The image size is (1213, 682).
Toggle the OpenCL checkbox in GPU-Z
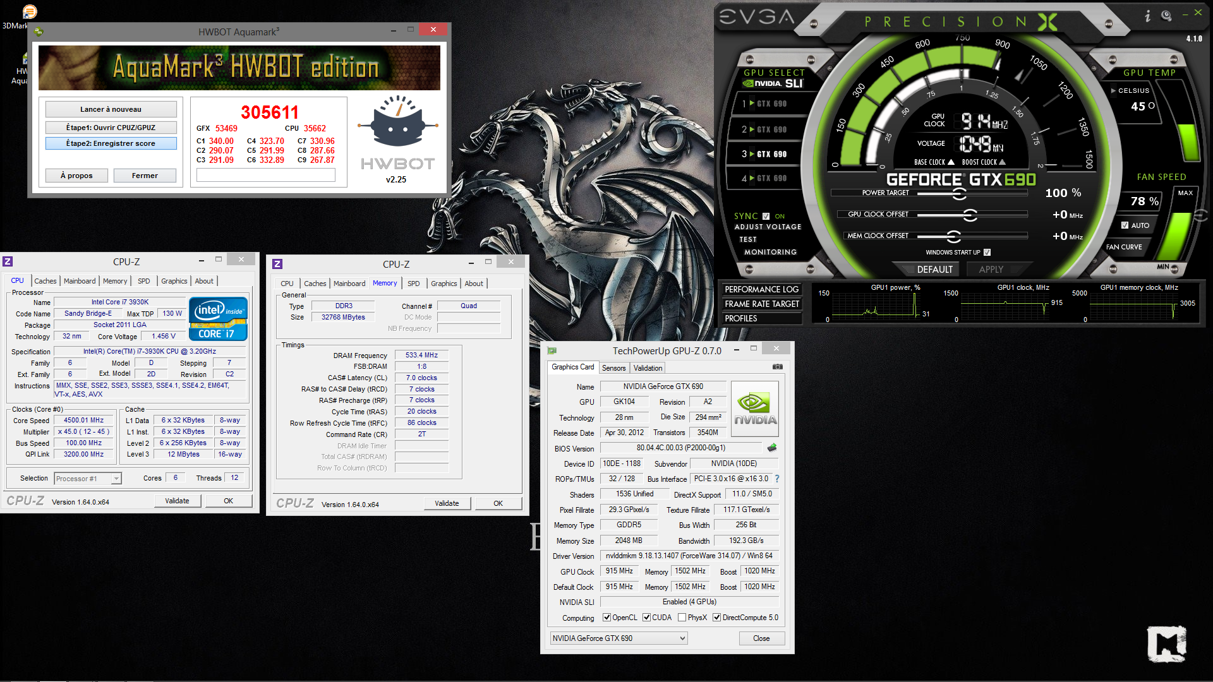(x=606, y=618)
